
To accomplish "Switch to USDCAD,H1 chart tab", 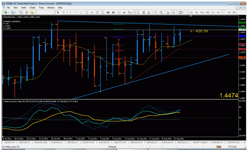I will [x=24, y=142].
